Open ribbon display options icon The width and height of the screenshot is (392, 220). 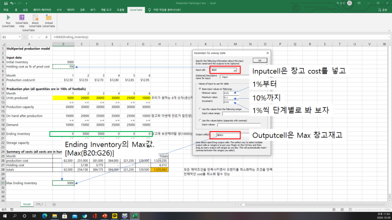pos(359,3)
